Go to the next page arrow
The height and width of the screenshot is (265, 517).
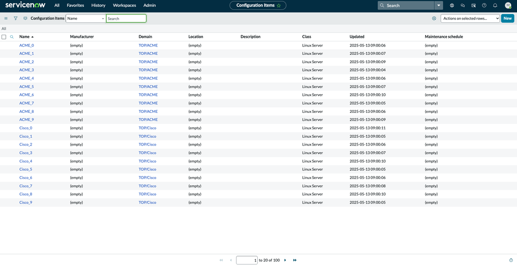[285, 260]
